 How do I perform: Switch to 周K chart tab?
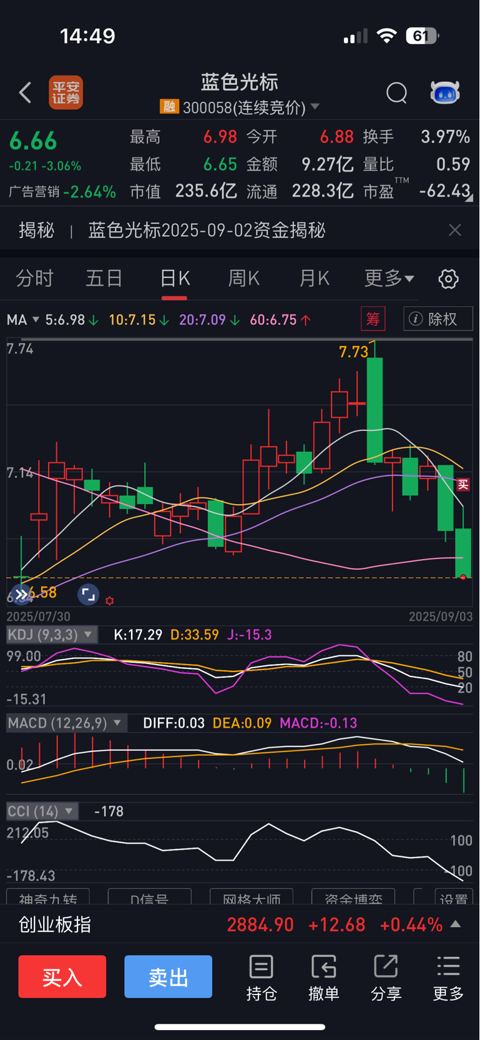point(244,278)
